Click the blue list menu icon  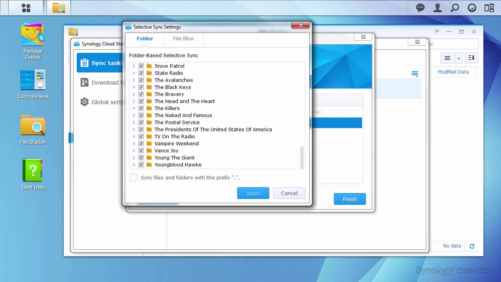tap(415, 74)
